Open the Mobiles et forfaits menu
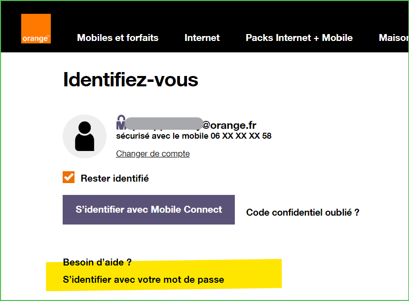 point(118,38)
